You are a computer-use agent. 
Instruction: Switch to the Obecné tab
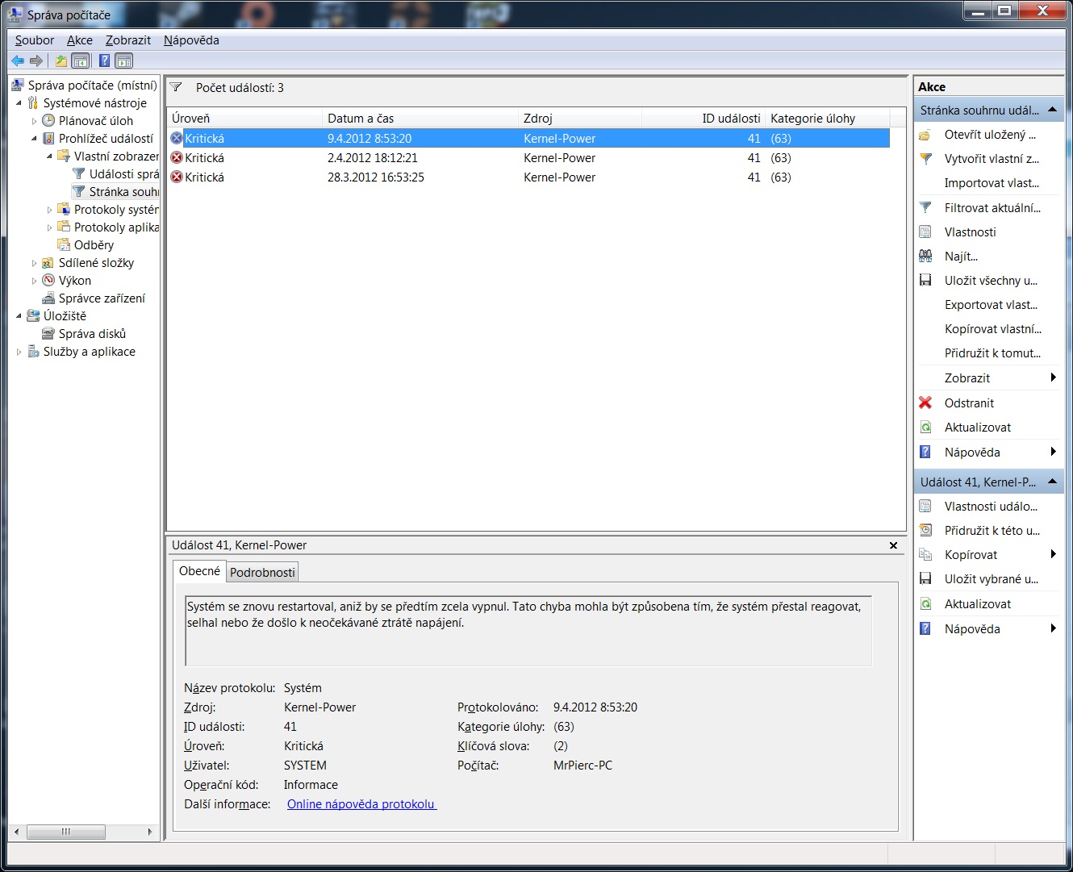199,571
